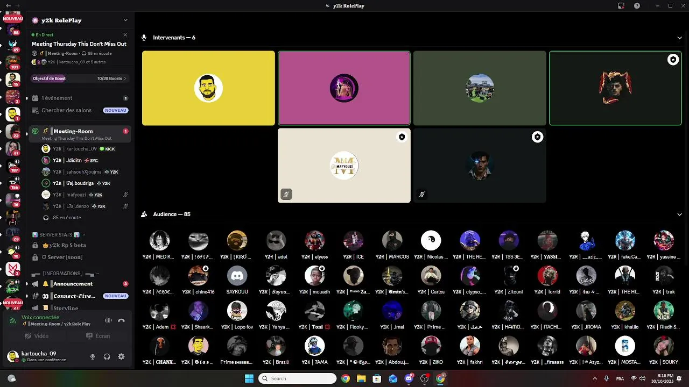Toggle Écran screen share button

(x=98, y=336)
